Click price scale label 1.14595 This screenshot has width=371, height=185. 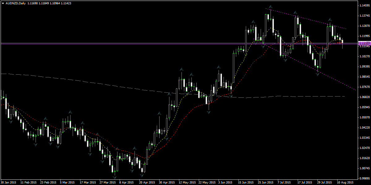(365, 6)
